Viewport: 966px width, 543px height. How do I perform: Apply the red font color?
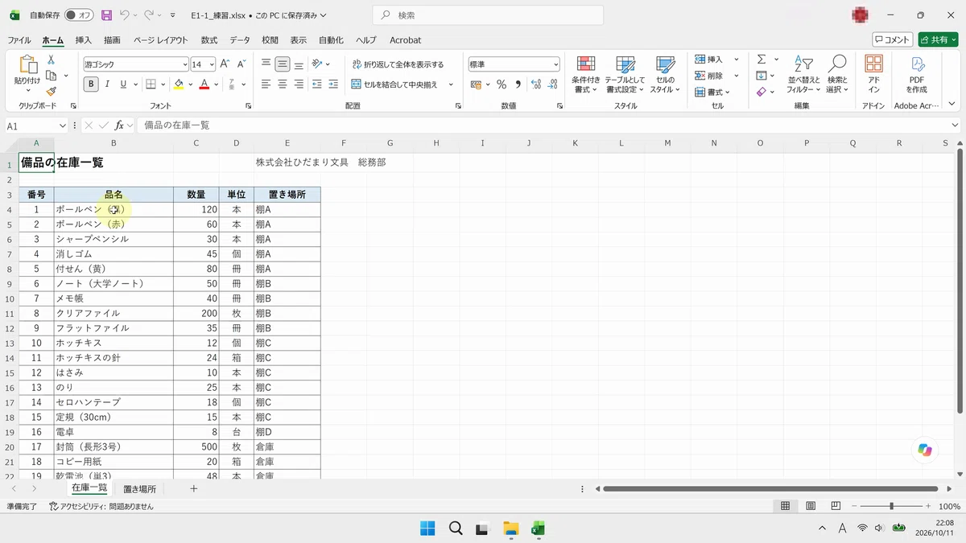204,84
